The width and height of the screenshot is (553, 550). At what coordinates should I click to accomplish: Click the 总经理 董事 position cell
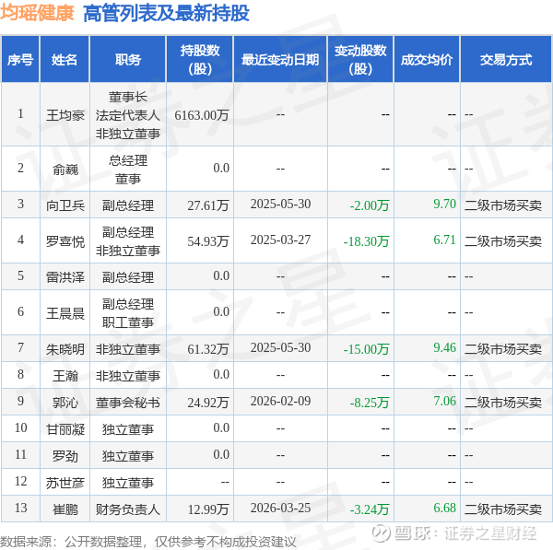click(x=128, y=170)
